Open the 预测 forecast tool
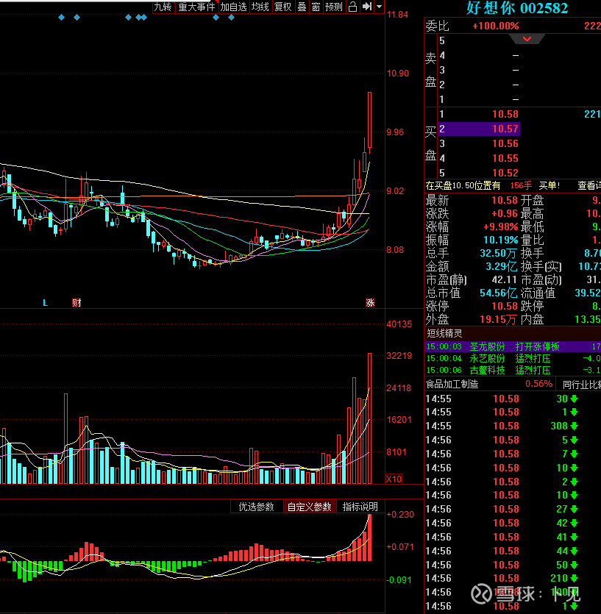Screen dimensions: 601x614 click(x=334, y=7)
